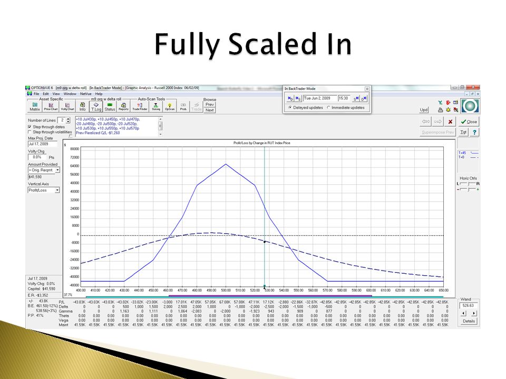
Task: Click the green Y icon near logo
Action: [x=440, y=103]
